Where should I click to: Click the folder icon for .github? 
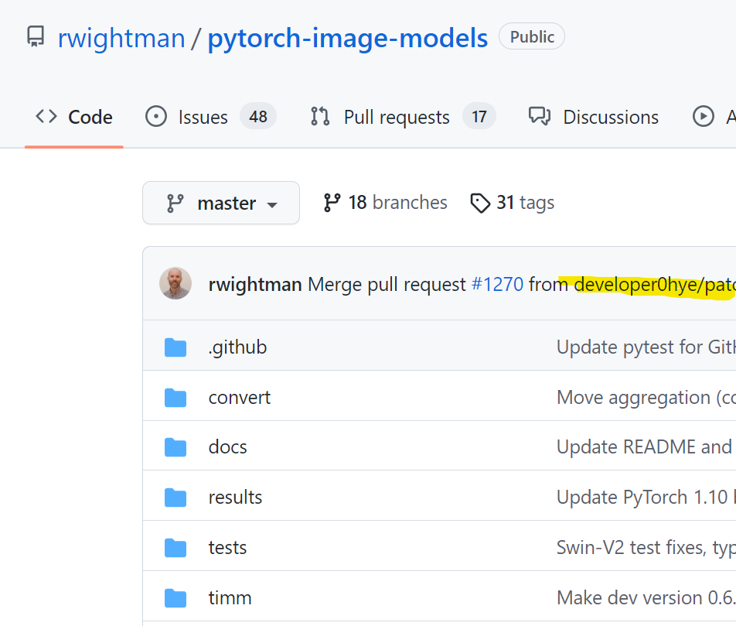click(175, 347)
